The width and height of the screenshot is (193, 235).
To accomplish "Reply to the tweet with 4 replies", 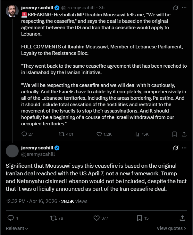I will click(x=11, y=218).
